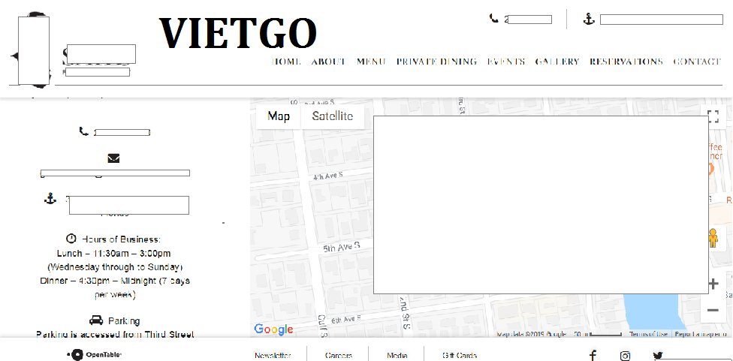Open the MENU navigation link

(x=371, y=62)
